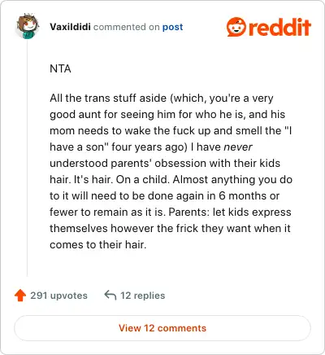Image resolution: width=325 pixels, height=355 pixels.
Task: Open Vaxildidi's avatar image
Action: pyautogui.click(x=28, y=27)
